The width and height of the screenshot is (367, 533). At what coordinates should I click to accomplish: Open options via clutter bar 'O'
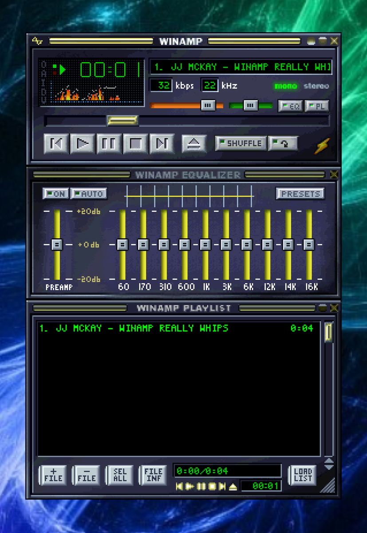[43, 65]
